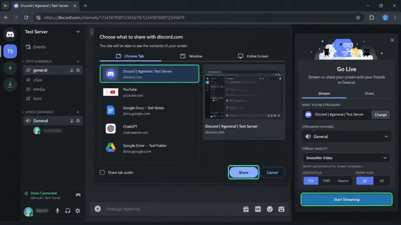Select the Share tab in Go Live
The image size is (401, 225).
[369, 93]
